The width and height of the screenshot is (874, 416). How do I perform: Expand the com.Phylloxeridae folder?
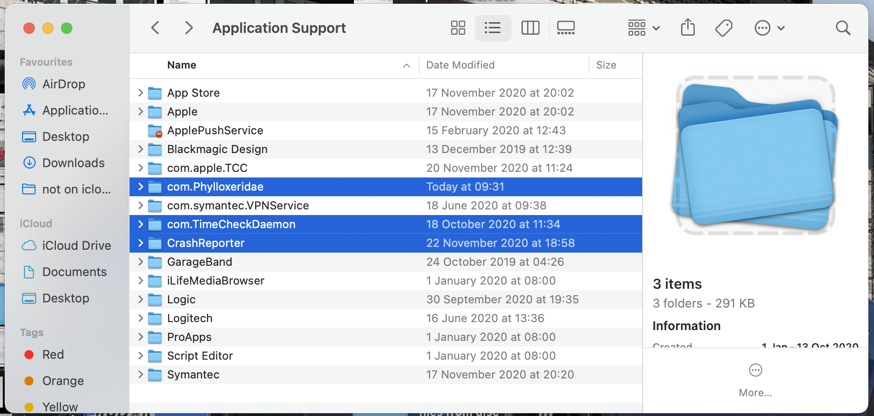point(140,187)
